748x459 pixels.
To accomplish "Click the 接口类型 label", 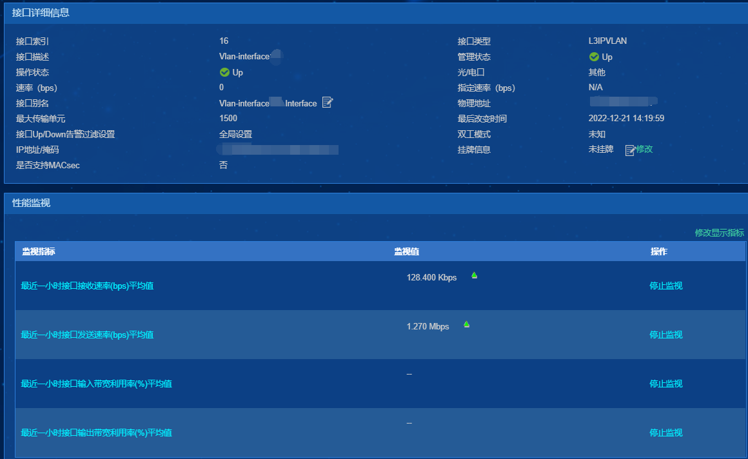I will pos(474,41).
